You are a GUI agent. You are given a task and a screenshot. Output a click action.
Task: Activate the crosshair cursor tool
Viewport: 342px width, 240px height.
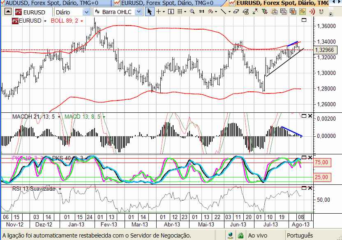[x=159, y=12]
